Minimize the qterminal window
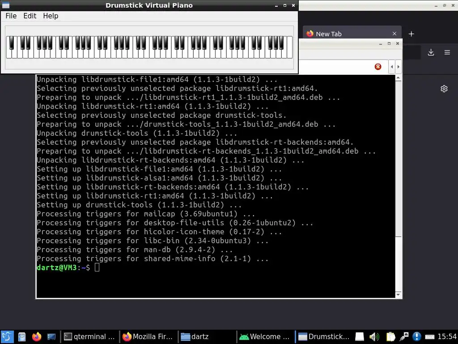Screen dimensions: 458x344 [380, 43]
